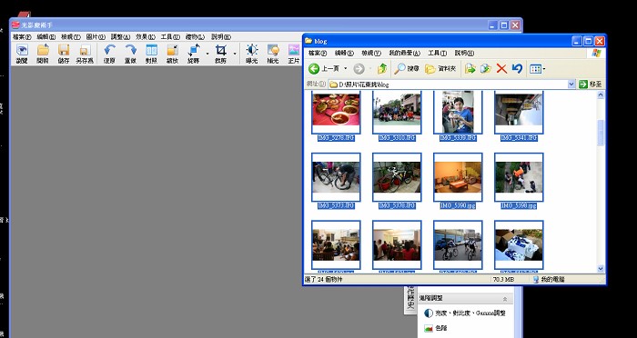Click the scroll-down arrow of Explorer scrollbar

[601, 268]
